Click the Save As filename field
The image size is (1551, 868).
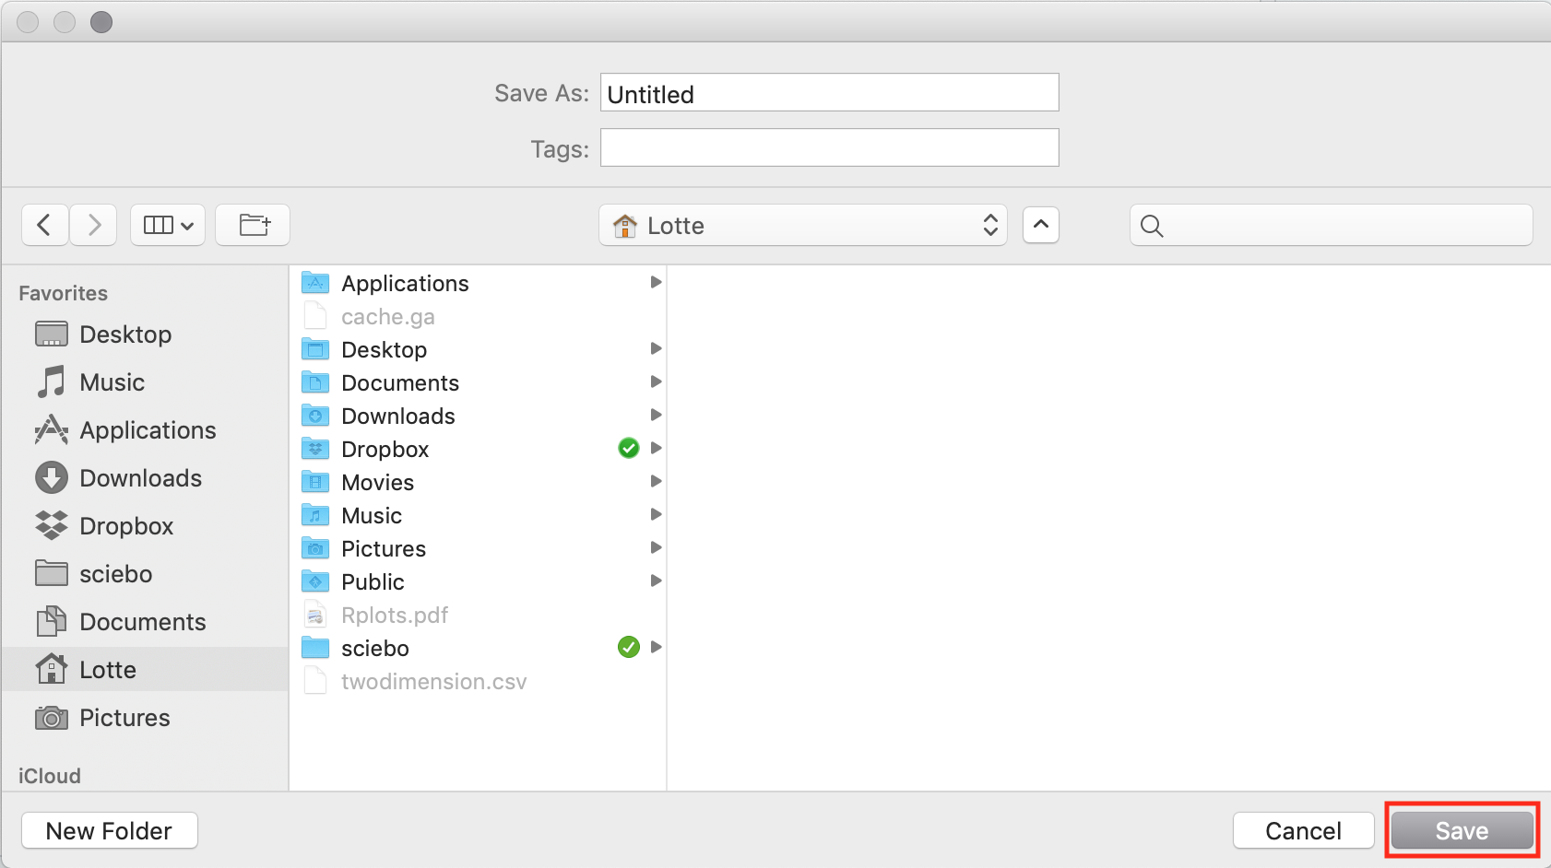[828, 93]
